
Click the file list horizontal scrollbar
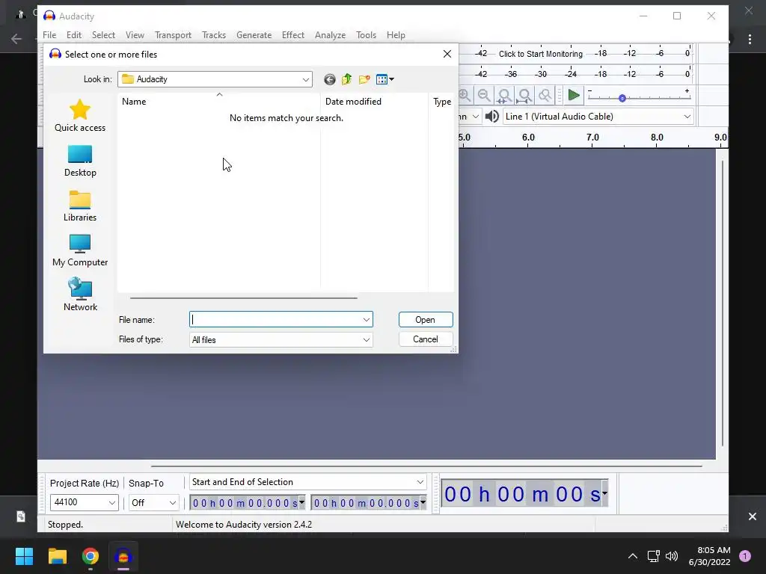point(243,297)
